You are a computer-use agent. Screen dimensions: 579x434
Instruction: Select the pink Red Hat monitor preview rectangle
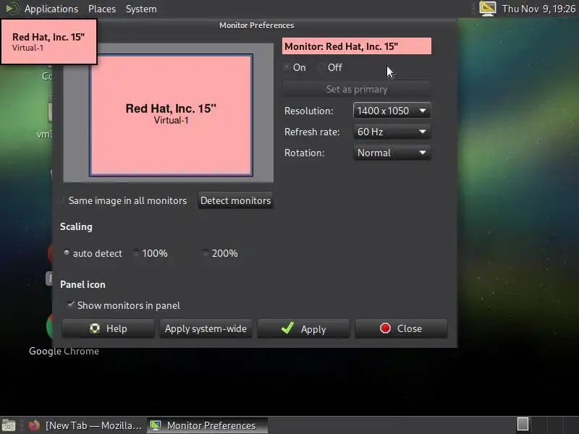[171, 115]
